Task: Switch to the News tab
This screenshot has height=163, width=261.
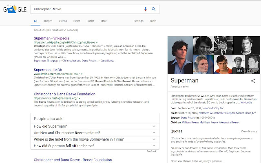Action: pyautogui.click(x=77, y=21)
